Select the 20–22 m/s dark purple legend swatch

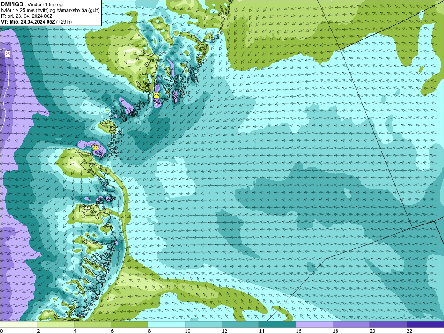pos(388,324)
